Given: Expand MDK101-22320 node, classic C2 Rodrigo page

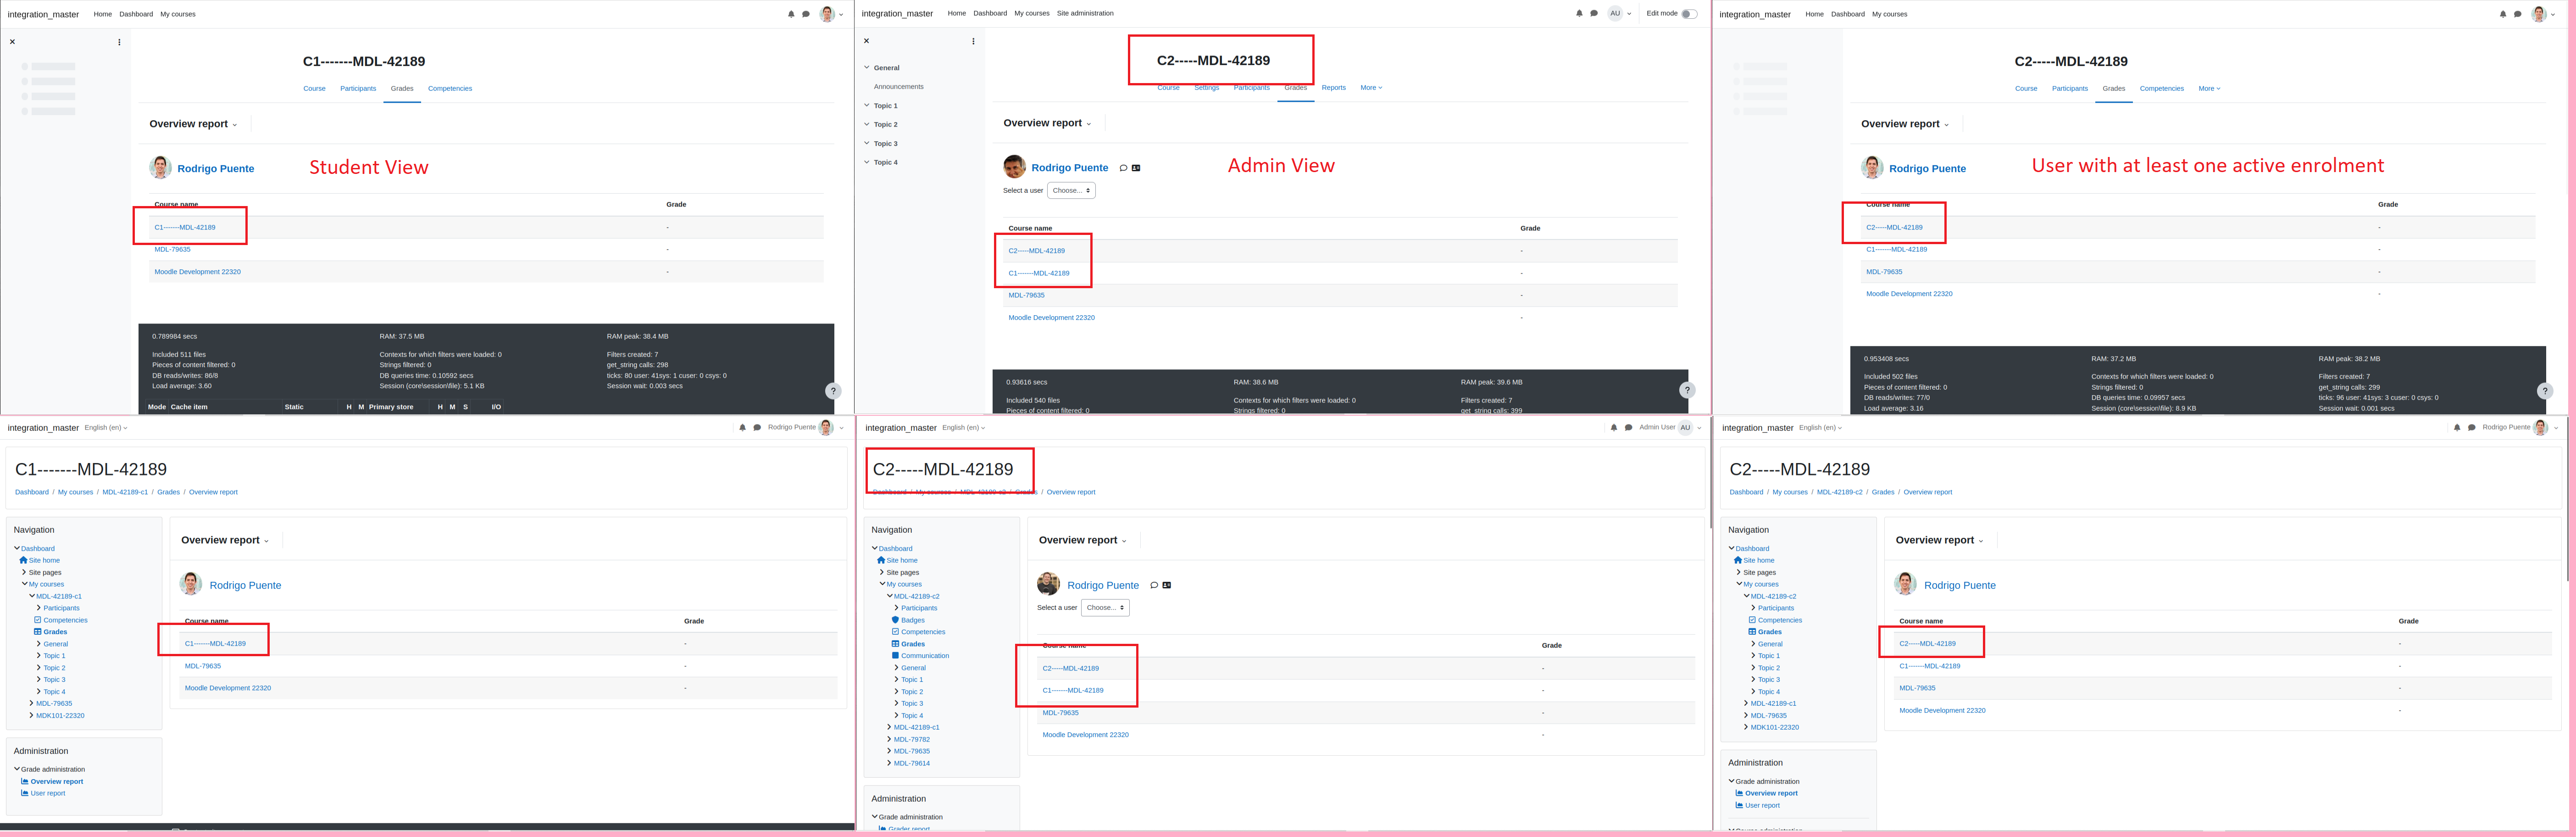Looking at the screenshot, I should coord(1746,727).
